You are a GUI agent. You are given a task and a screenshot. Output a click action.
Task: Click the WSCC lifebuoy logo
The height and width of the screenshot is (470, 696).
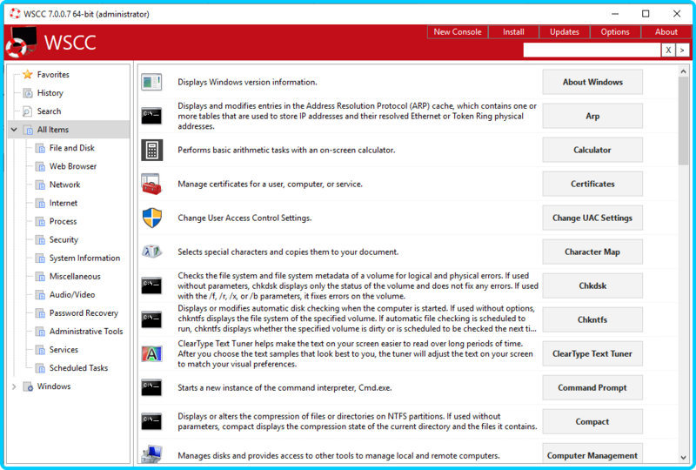coord(21,43)
